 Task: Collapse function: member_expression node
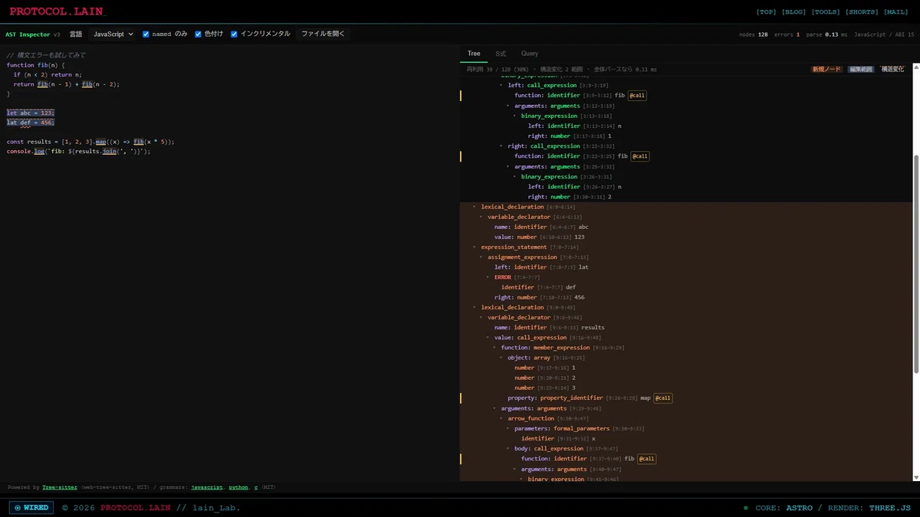(495, 348)
